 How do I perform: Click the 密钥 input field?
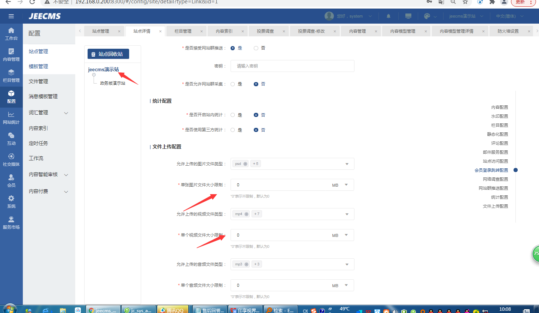(292, 66)
